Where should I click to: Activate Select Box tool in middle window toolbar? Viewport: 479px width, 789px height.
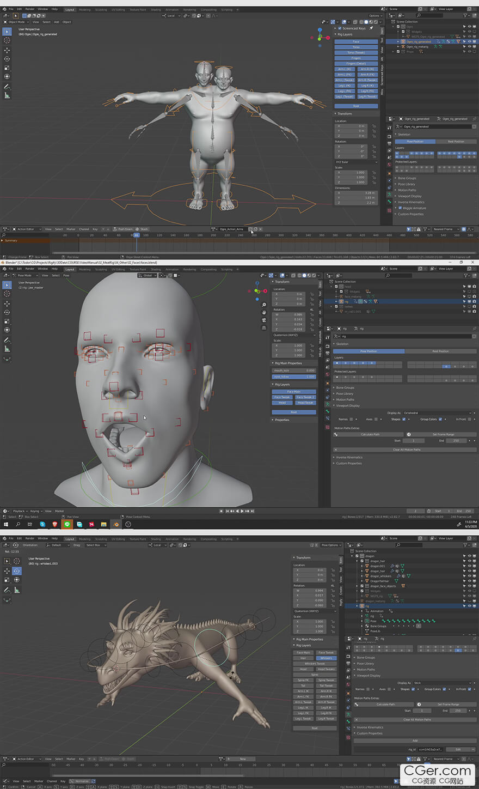pos(7,285)
